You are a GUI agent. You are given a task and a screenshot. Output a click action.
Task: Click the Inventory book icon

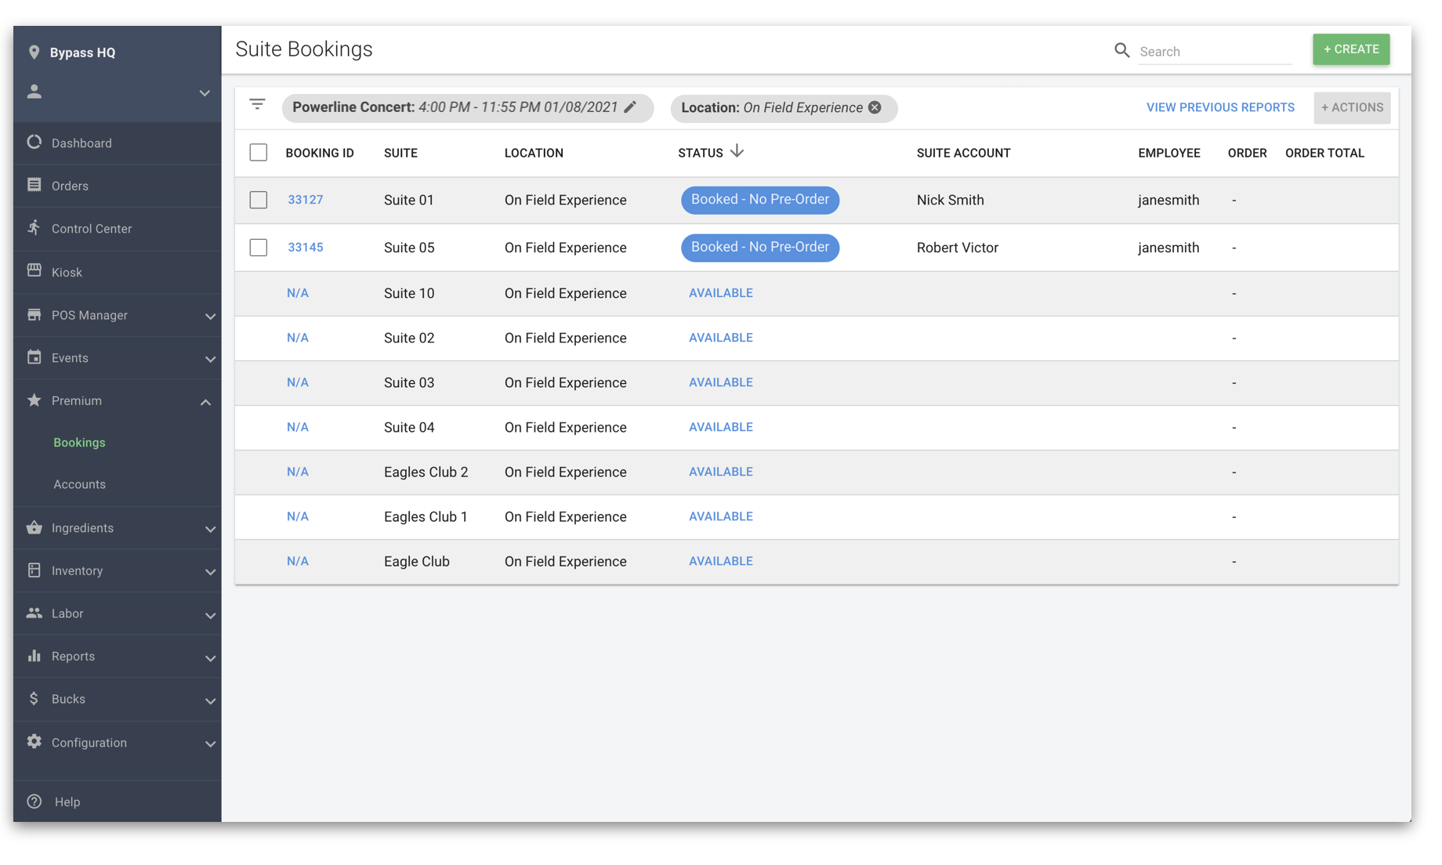(x=34, y=570)
